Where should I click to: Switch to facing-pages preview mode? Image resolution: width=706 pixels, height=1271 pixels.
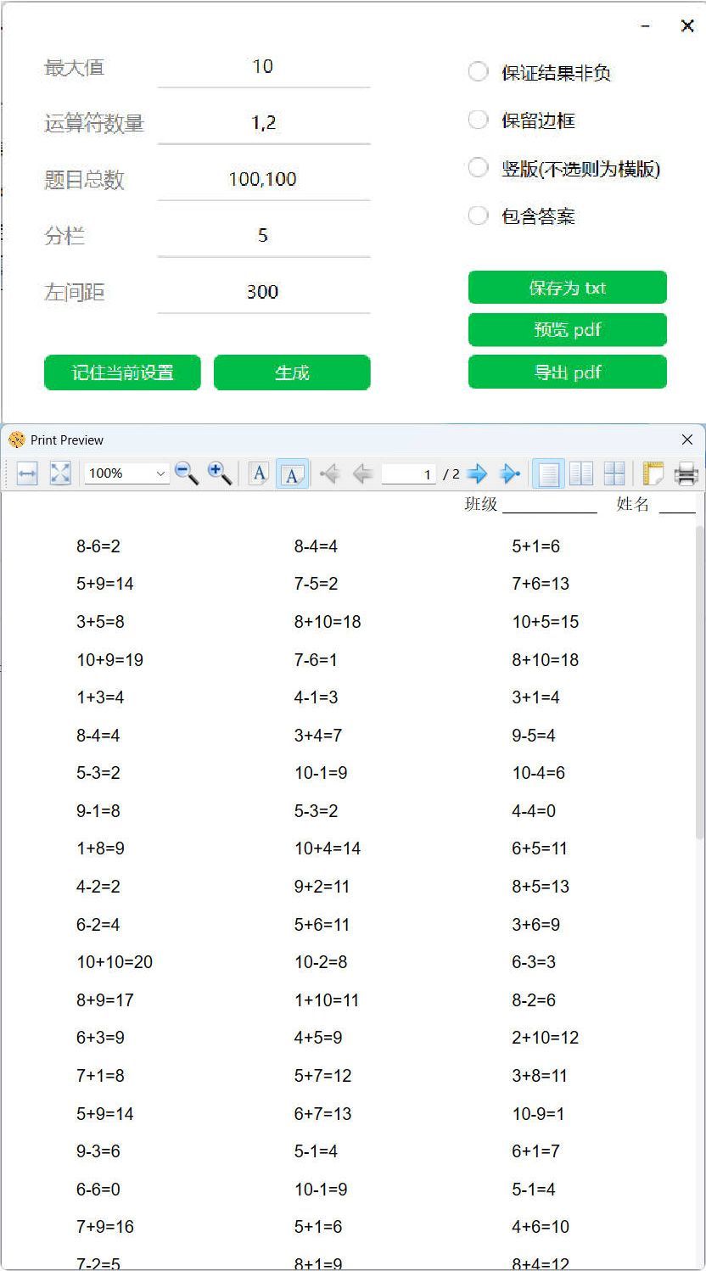click(x=581, y=473)
